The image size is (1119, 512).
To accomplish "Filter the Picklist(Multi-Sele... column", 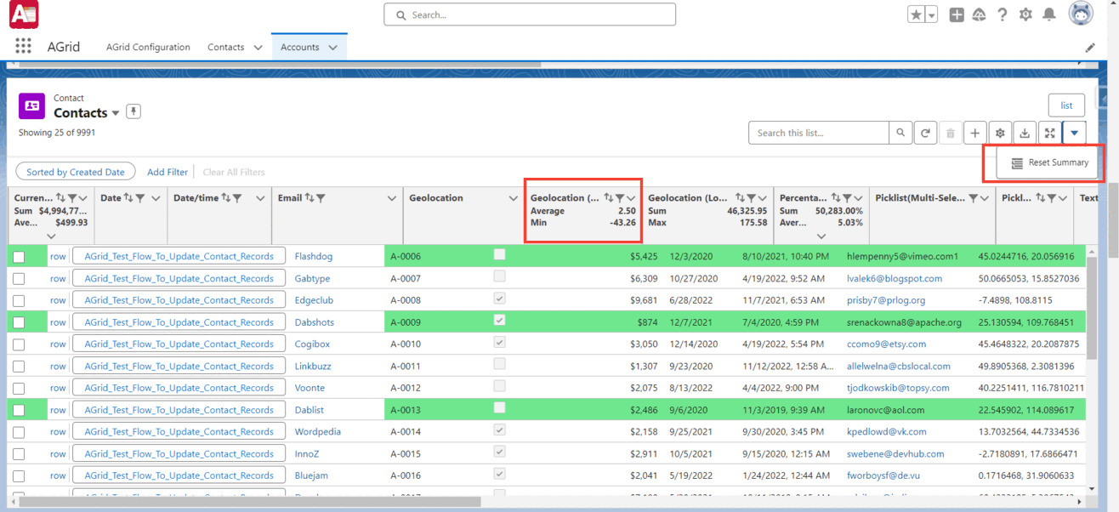I will 973,198.
